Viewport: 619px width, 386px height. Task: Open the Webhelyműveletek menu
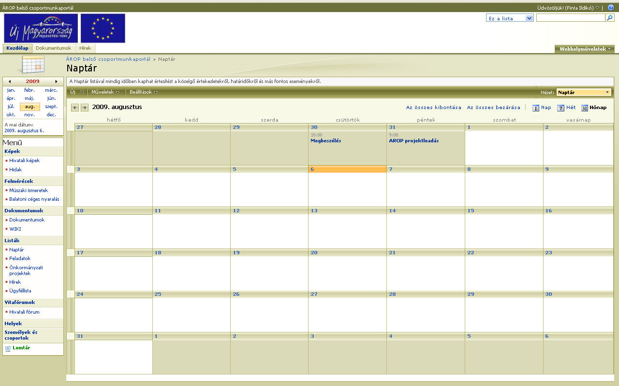point(585,49)
